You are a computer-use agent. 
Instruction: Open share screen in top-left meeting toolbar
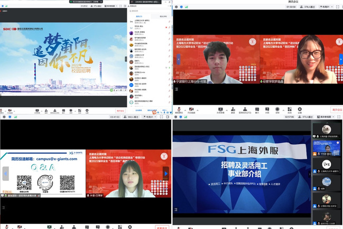pos(37,111)
